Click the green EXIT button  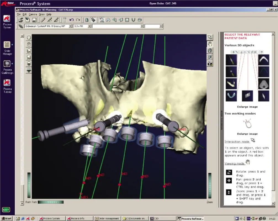[6, 210]
